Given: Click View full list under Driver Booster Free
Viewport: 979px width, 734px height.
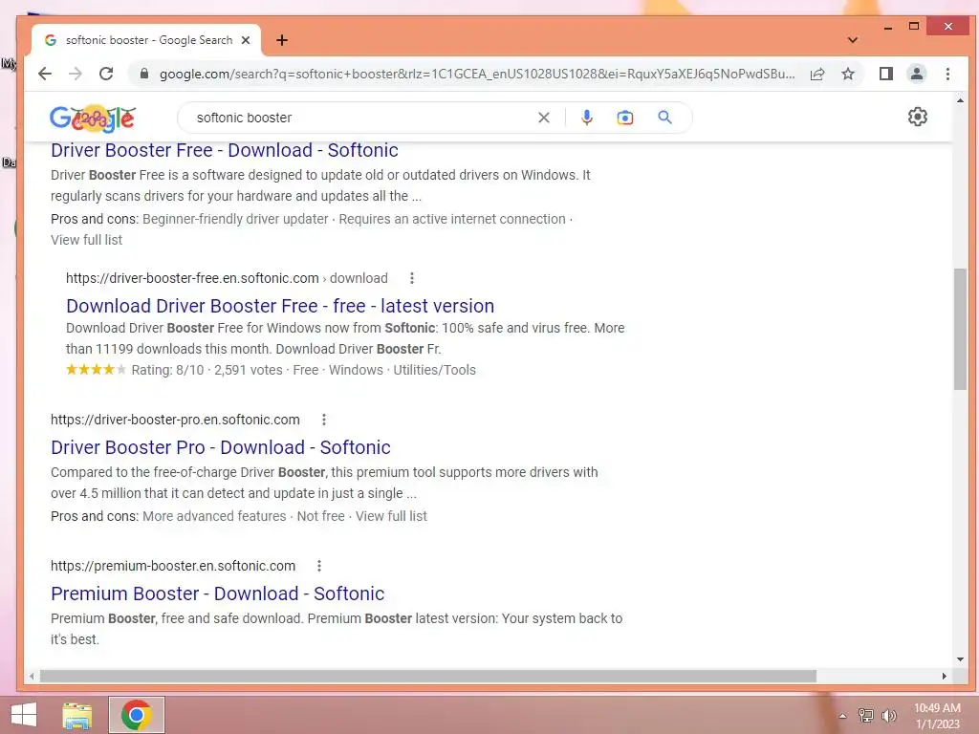Looking at the screenshot, I should [86, 240].
